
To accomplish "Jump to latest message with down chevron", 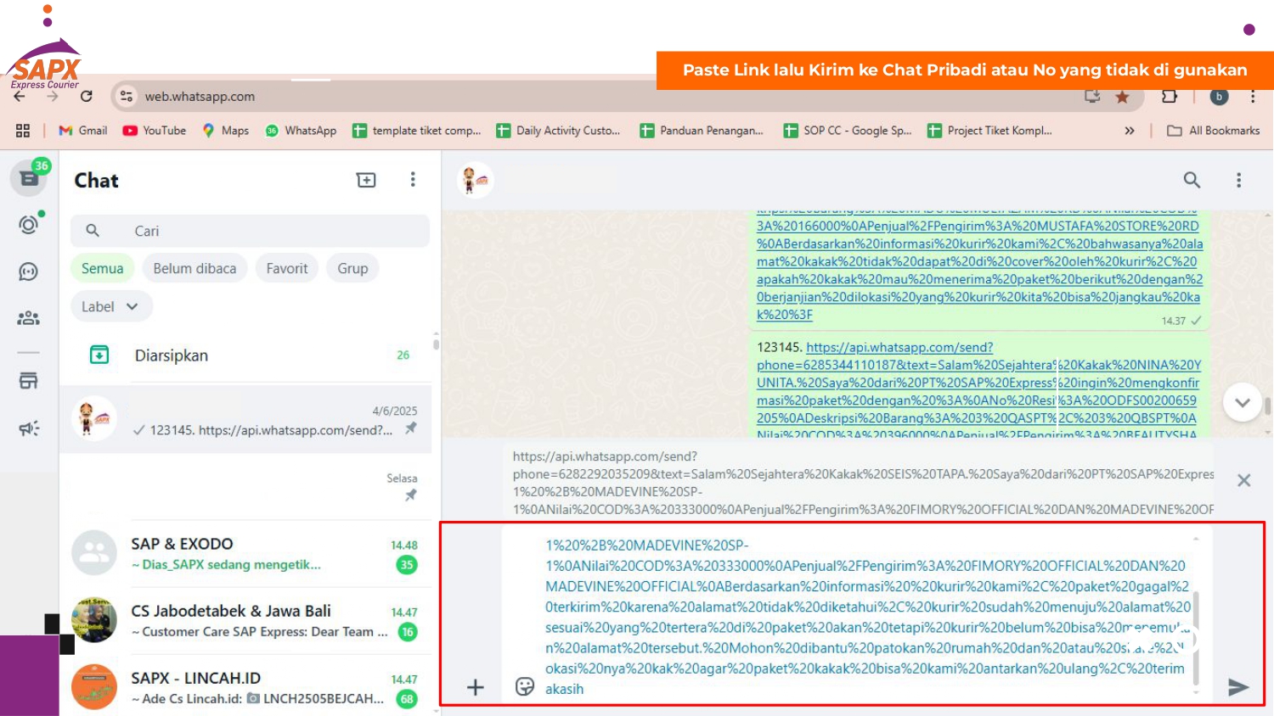I will (1242, 403).
